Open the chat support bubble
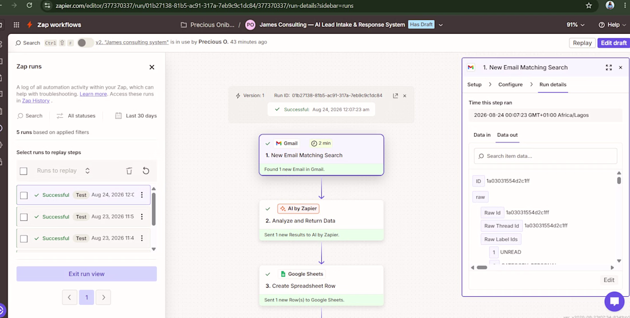The width and height of the screenshot is (630, 318). (615, 301)
